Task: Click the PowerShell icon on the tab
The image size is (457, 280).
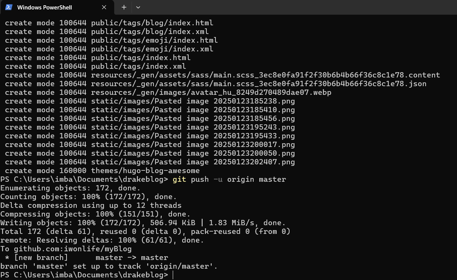Action: (9, 7)
